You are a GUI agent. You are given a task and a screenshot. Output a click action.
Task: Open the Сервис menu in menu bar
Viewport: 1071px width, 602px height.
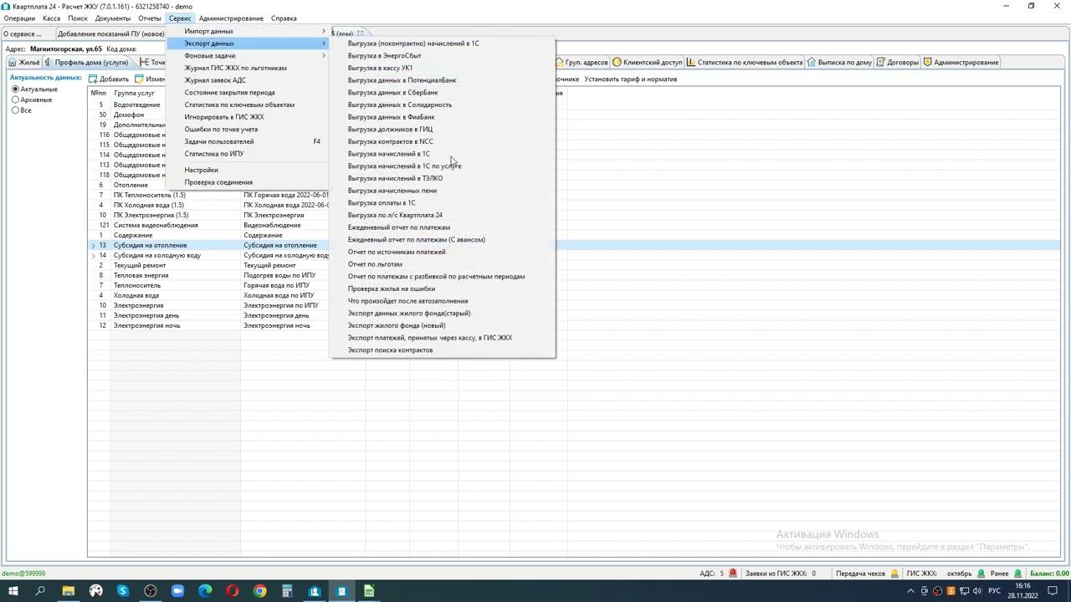pos(180,18)
